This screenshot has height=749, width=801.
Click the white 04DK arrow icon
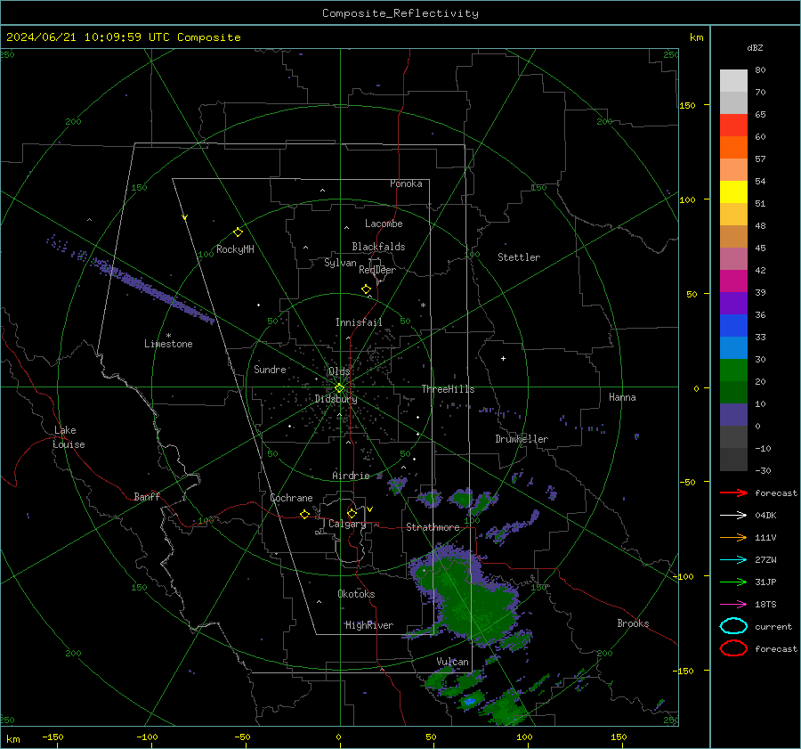tap(733, 515)
